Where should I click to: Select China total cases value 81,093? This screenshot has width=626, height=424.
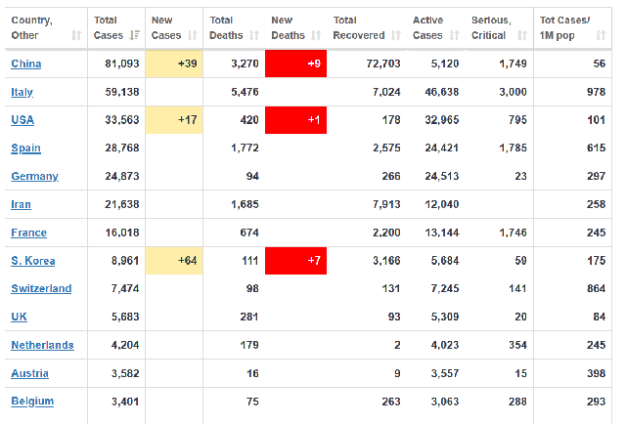tap(122, 64)
